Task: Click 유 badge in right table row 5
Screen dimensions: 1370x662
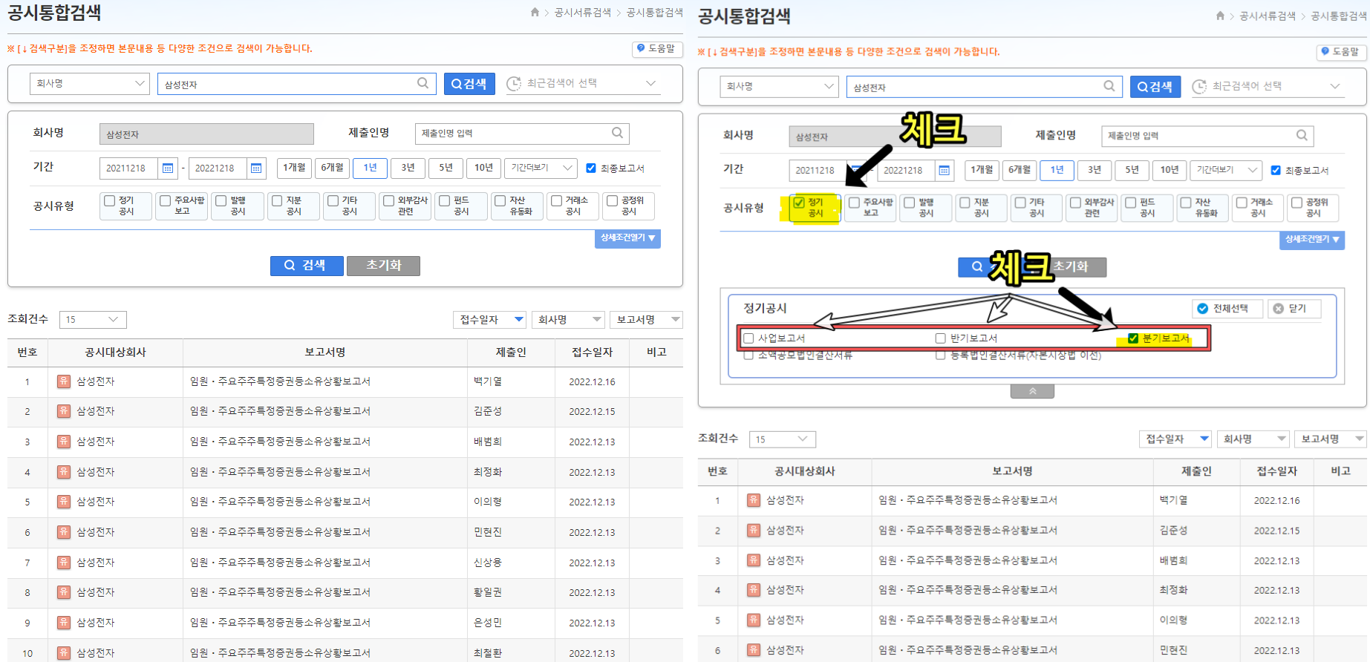Action: 754,620
